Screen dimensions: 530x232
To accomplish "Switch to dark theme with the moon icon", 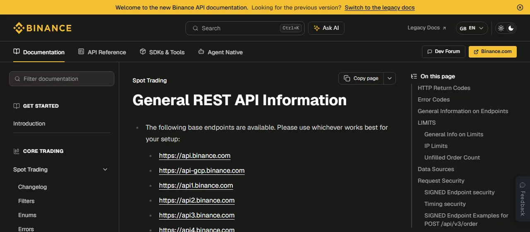I will coord(511,28).
